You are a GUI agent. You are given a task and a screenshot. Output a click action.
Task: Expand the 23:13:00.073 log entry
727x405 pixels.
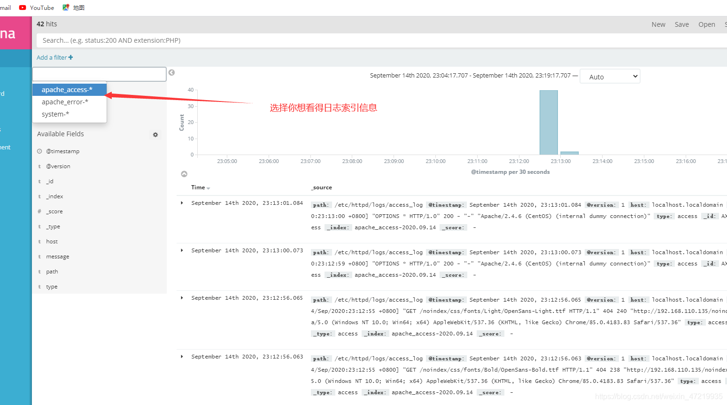[x=182, y=250]
